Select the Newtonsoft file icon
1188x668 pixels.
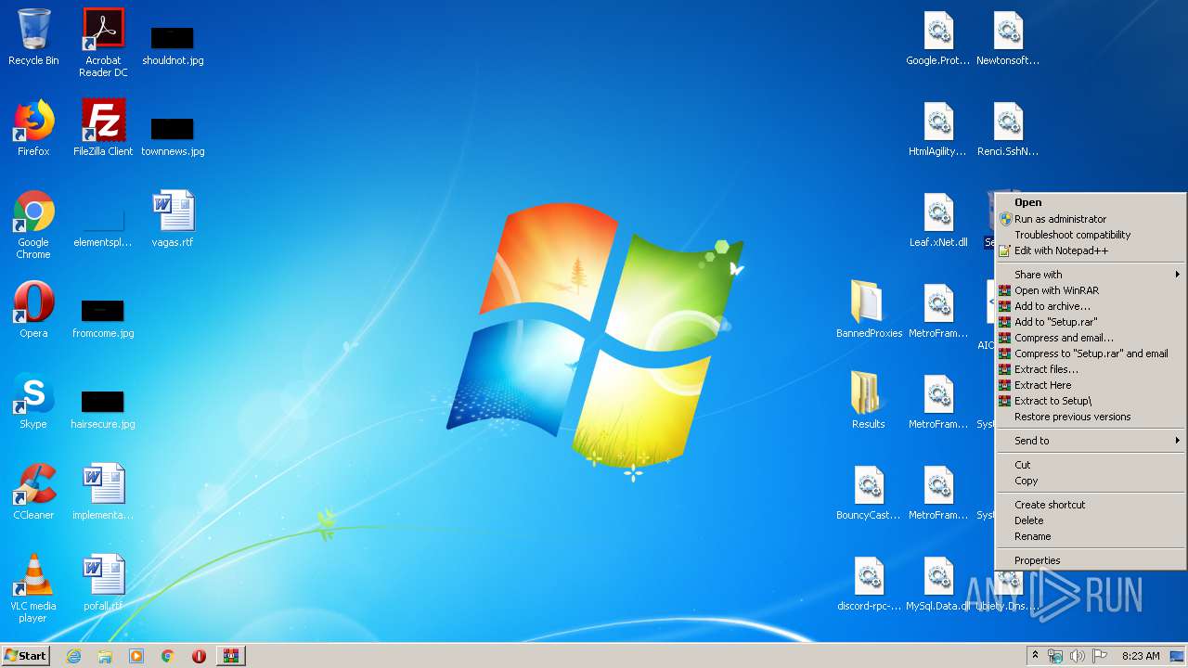pyautogui.click(x=1008, y=37)
